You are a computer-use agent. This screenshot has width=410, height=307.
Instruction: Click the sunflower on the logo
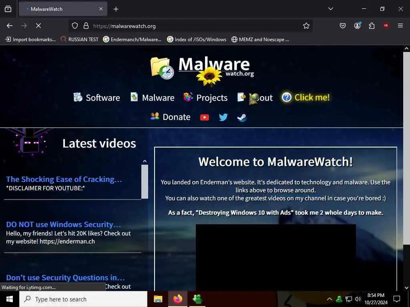[x=209, y=76]
